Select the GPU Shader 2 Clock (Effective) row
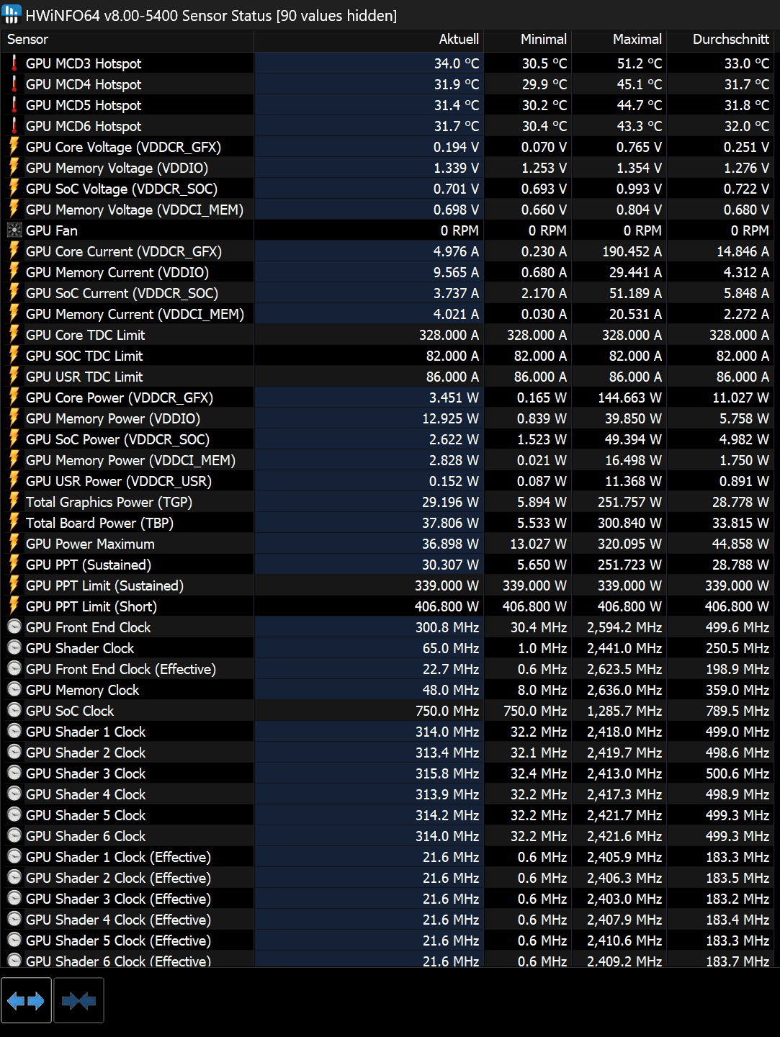 click(387, 878)
